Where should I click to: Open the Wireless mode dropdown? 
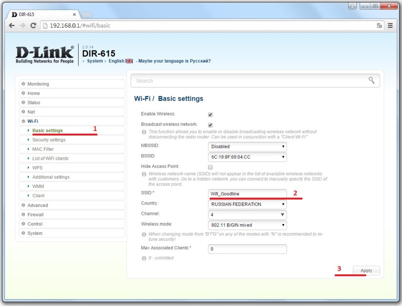click(248, 225)
